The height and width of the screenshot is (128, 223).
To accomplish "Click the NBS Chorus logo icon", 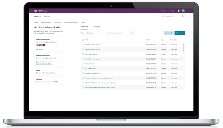I will tap(35, 11).
